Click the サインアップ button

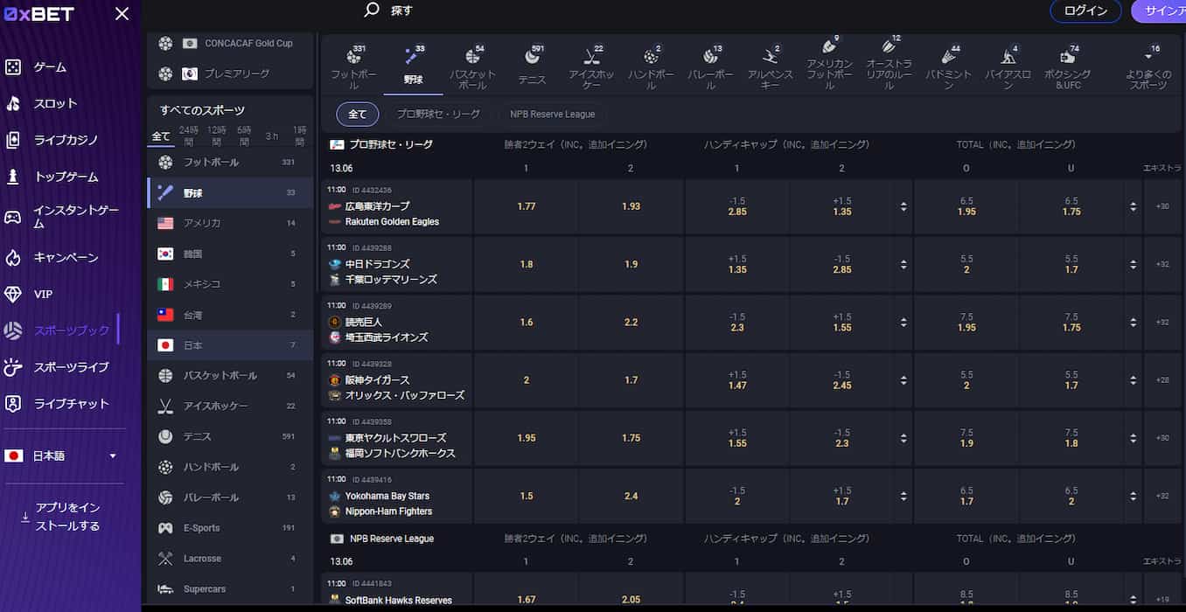(1159, 10)
